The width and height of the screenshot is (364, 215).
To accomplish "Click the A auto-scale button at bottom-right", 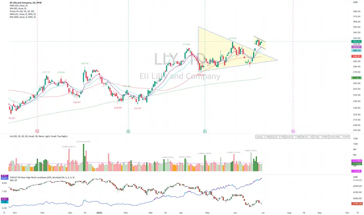I will pos(357,213).
